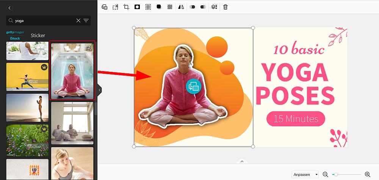Activate the crop tool
This screenshot has height=180, width=379.
click(x=126, y=7)
